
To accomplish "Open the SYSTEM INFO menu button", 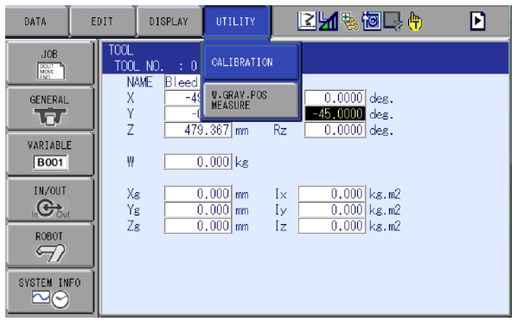I will click(50, 292).
